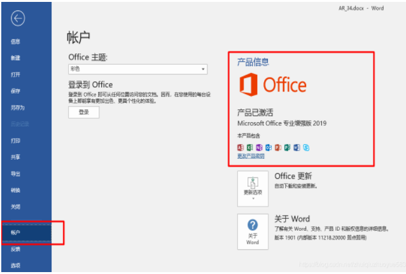Open 反馈 in the sidebar
This screenshot has height=274, width=406.
click(x=15, y=249)
